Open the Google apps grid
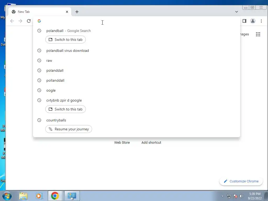This screenshot has width=268, height=201. (258, 34)
